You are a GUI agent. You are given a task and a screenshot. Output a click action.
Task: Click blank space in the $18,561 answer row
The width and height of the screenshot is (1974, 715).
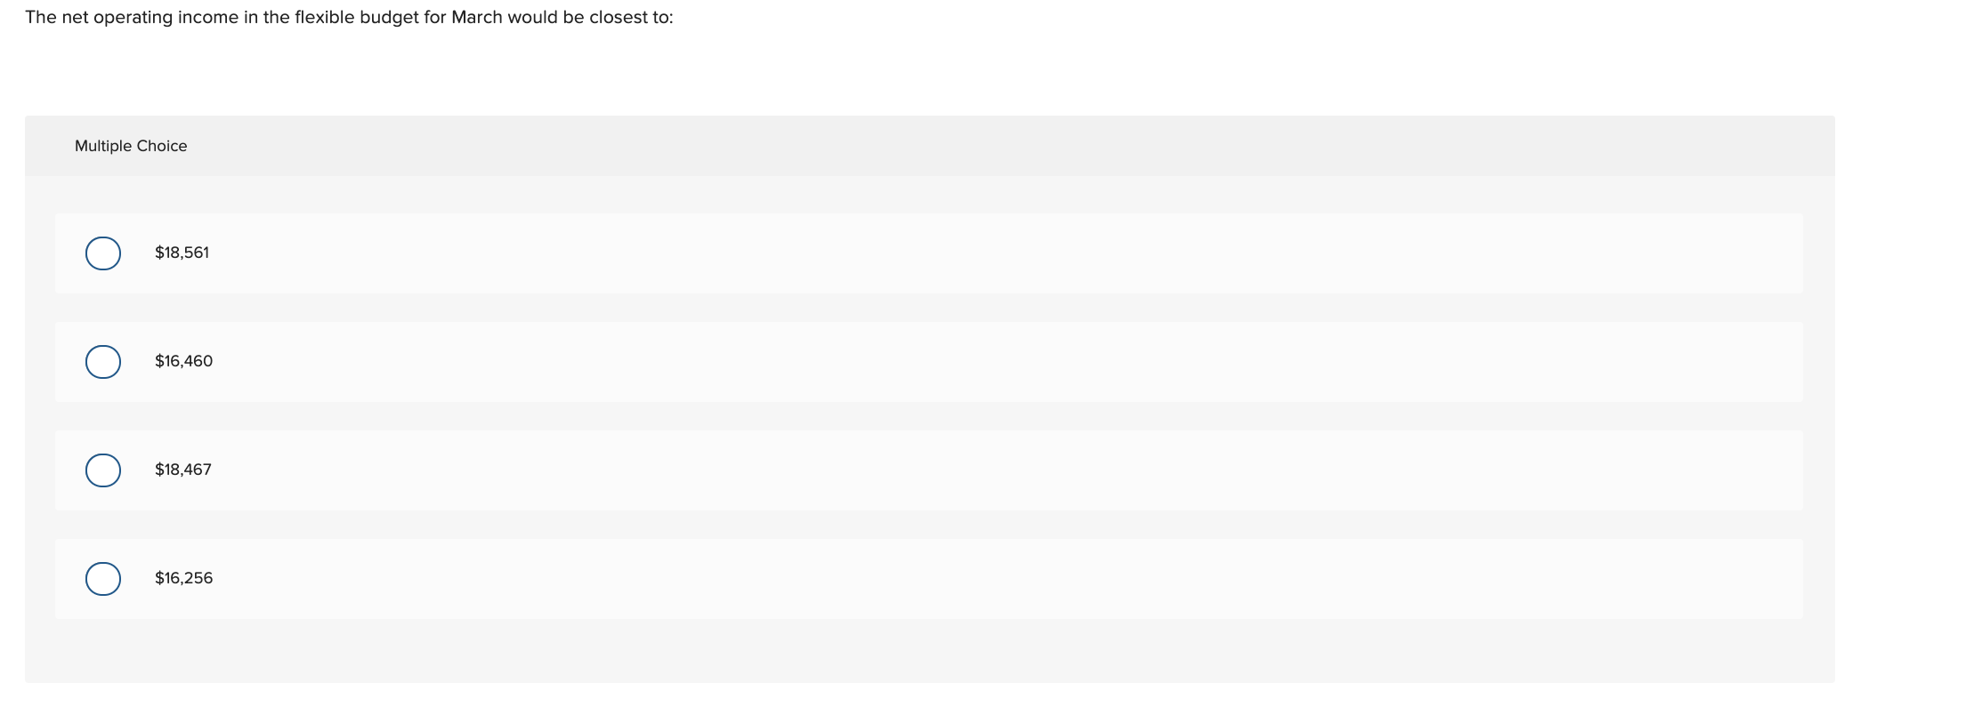point(979,253)
